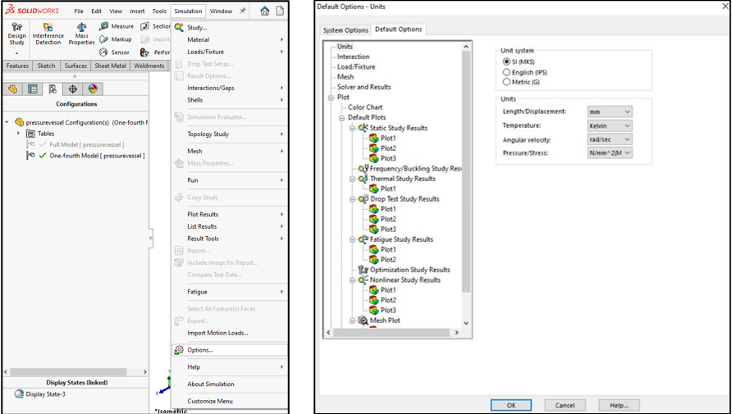
Task: Select Metric (G) unit system
Action: click(x=506, y=82)
